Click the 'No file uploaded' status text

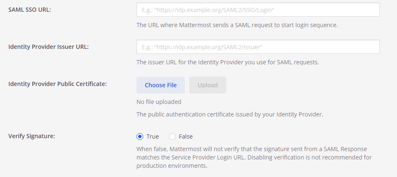click(x=159, y=101)
